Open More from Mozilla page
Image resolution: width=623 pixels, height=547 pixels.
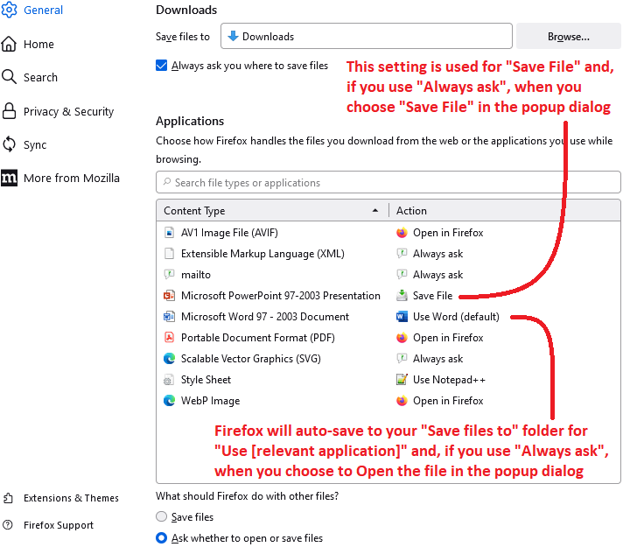click(72, 178)
